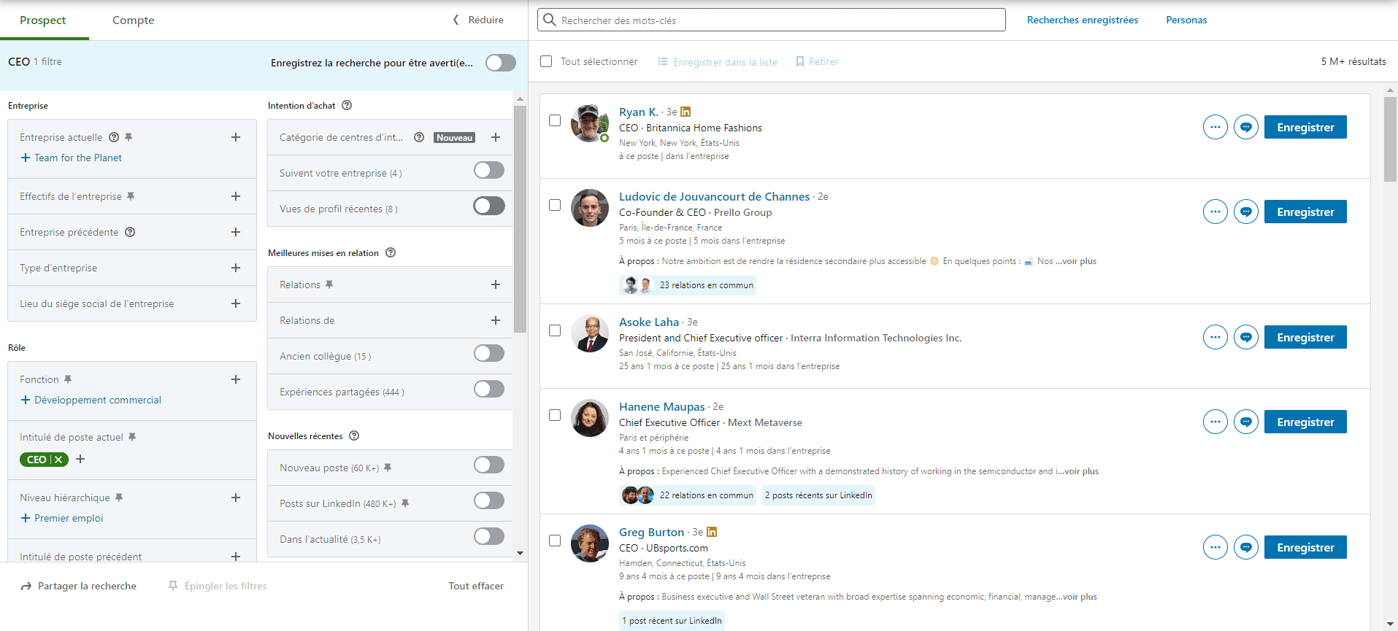Message Ryan K. via chat icon

(x=1246, y=127)
